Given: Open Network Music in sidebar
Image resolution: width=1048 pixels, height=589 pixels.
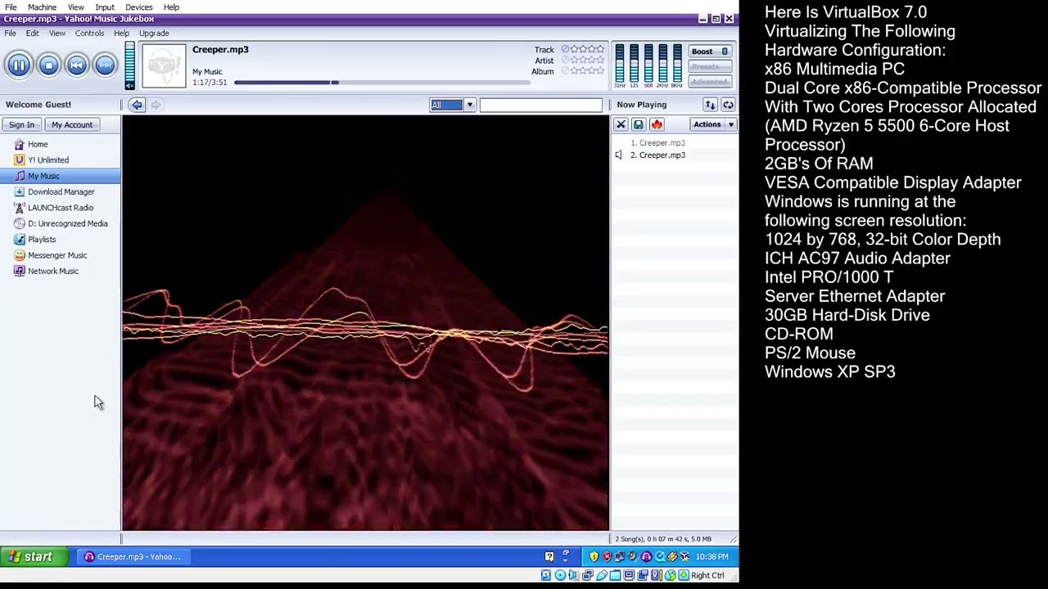Looking at the screenshot, I should point(52,272).
